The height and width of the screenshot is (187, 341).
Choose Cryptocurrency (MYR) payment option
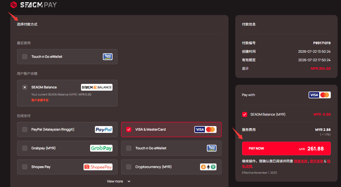(171, 167)
